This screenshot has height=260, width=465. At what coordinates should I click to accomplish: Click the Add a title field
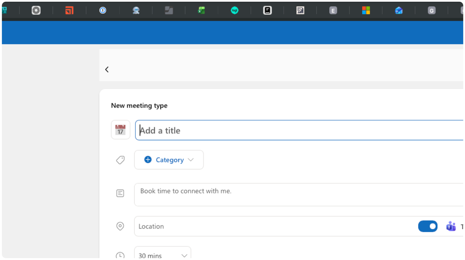[299, 130]
